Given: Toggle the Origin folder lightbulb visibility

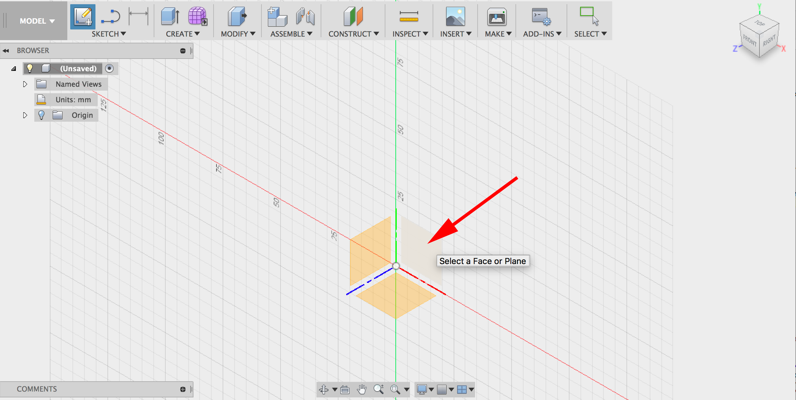Looking at the screenshot, I should pos(41,115).
